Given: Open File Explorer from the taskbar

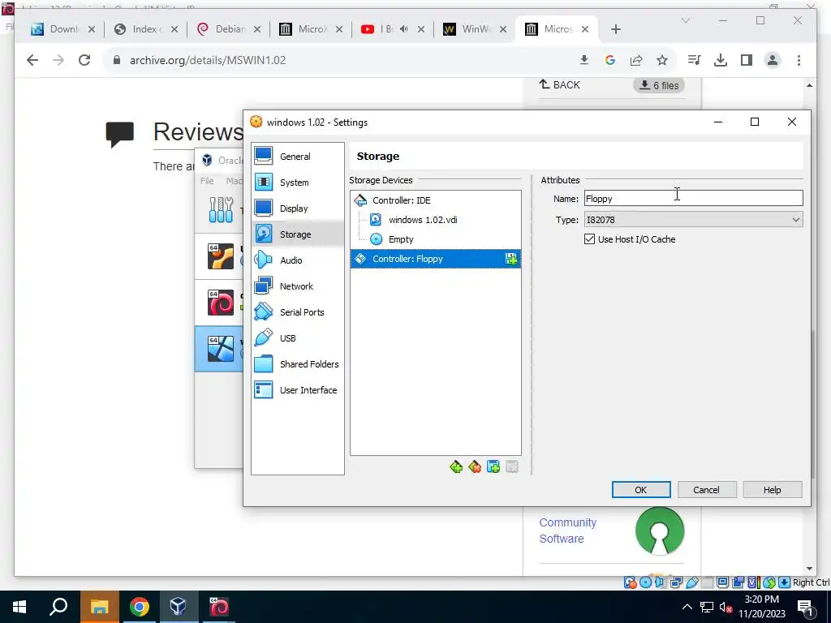Looking at the screenshot, I should pyautogui.click(x=99, y=607).
